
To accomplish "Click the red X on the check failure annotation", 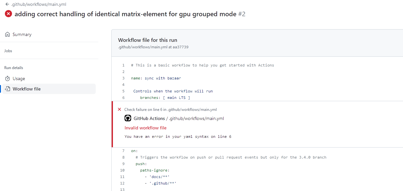I will point(120,109).
